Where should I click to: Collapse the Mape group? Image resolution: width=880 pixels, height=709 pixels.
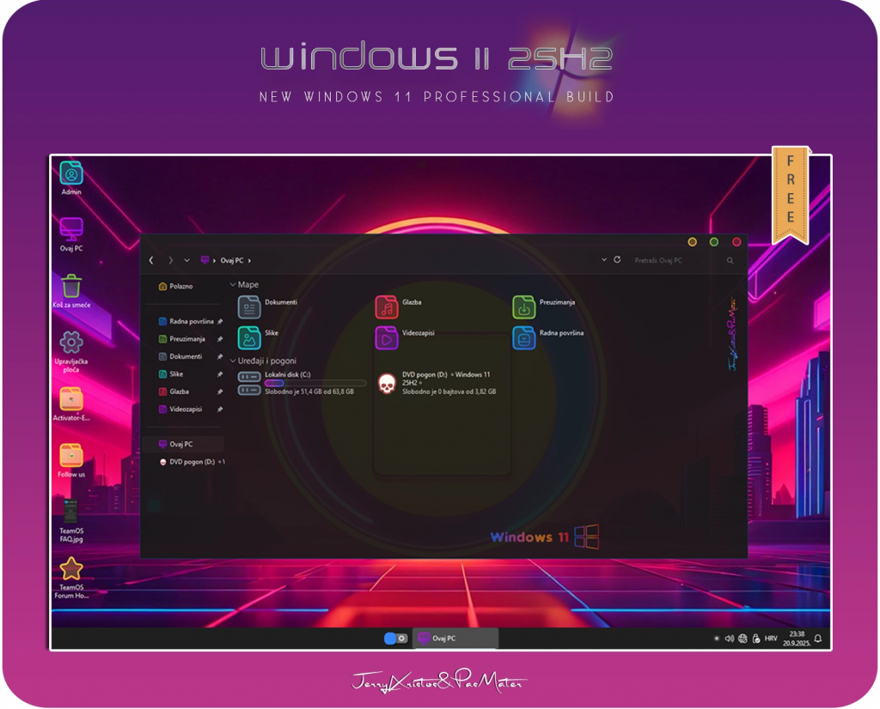(233, 284)
